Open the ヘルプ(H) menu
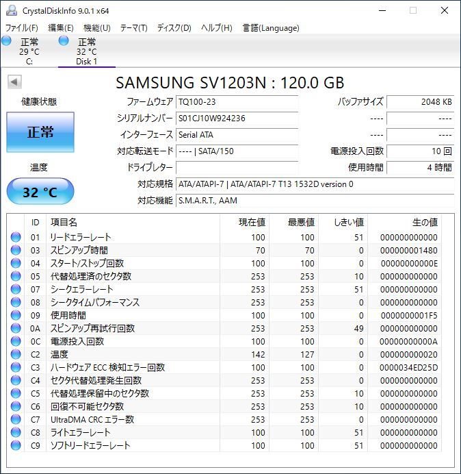Image resolution: width=461 pixels, height=474 pixels. coord(217,28)
